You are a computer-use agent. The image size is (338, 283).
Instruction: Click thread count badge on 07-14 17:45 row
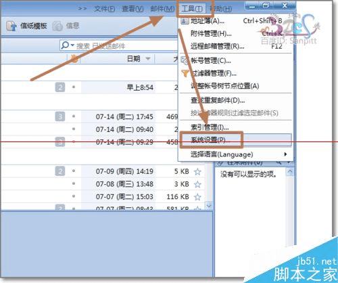click(60, 116)
